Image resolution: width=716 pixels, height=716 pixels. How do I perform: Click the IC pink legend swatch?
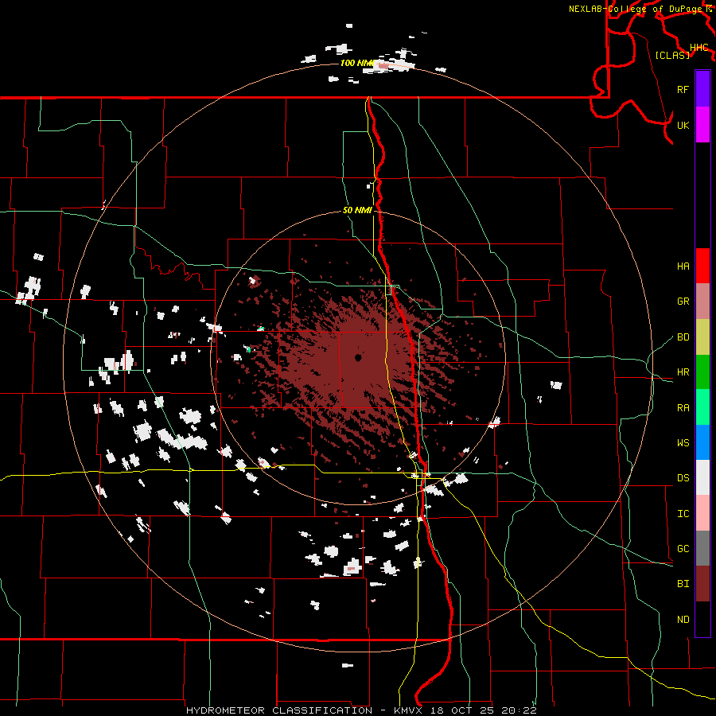tap(702, 513)
